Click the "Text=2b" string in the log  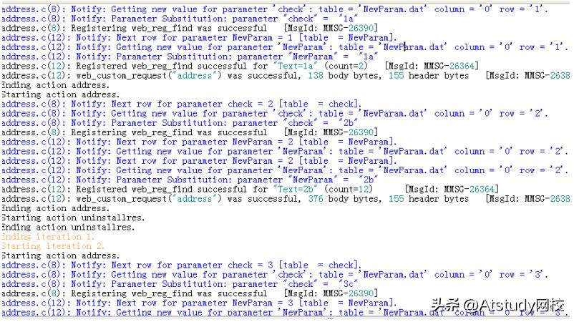click(x=296, y=189)
